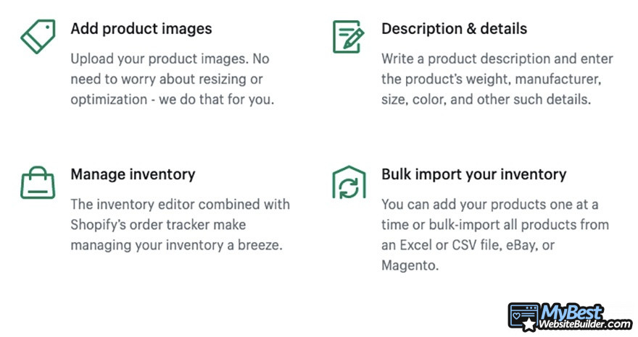
Task: Click the price tag icon
Action: pos(38,36)
